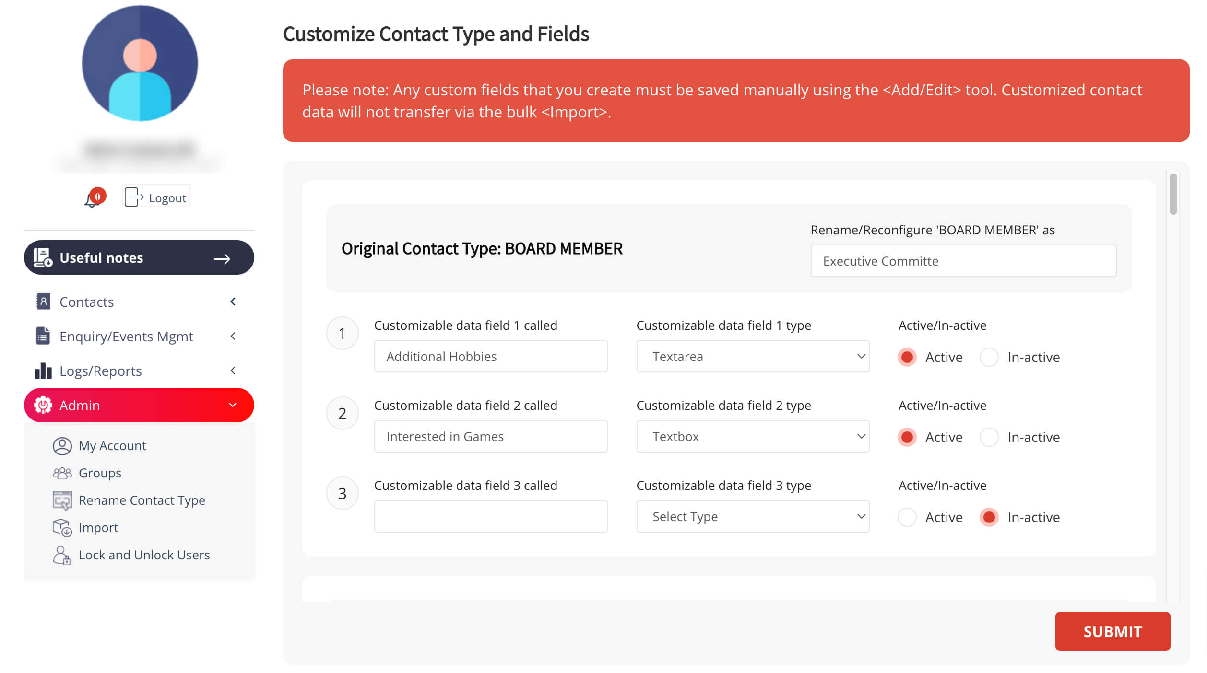Activate data field 3
This screenshot has height=673, width=1207.
coord(907,517)
